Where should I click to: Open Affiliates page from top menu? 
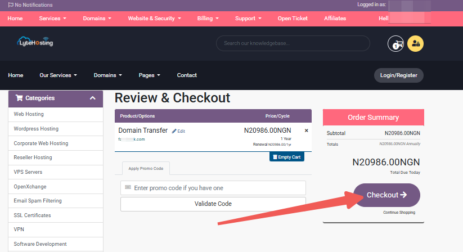[335, 19]
